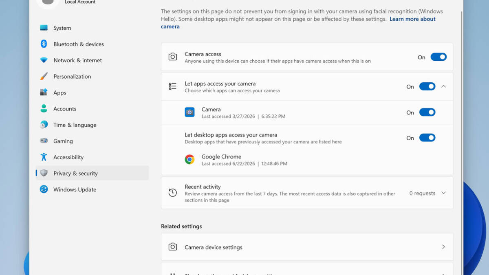Select Personalization in the sidebar

coord(92,76)
